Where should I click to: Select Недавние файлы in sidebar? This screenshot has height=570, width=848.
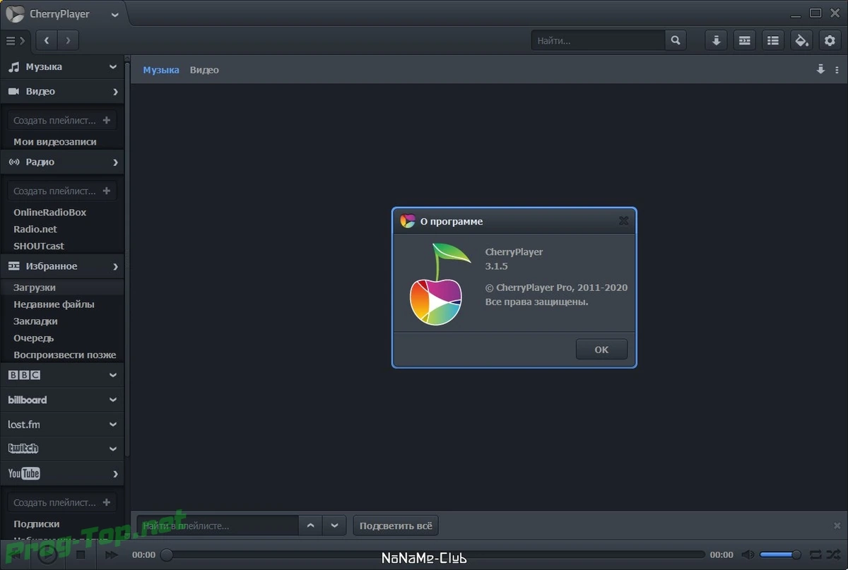click(x=54, y=304)
